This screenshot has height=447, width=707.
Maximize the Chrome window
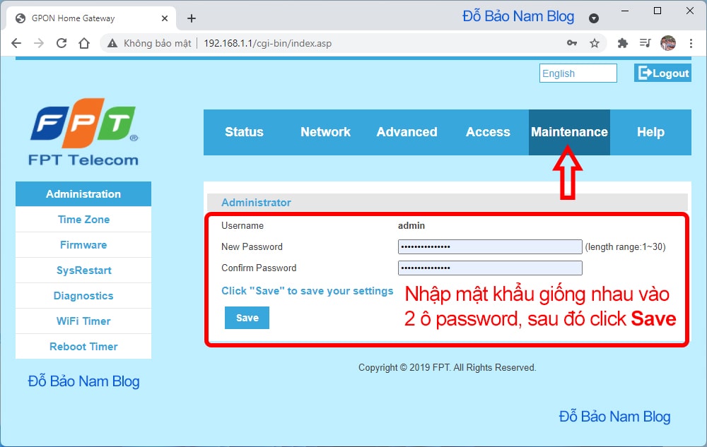658,11
